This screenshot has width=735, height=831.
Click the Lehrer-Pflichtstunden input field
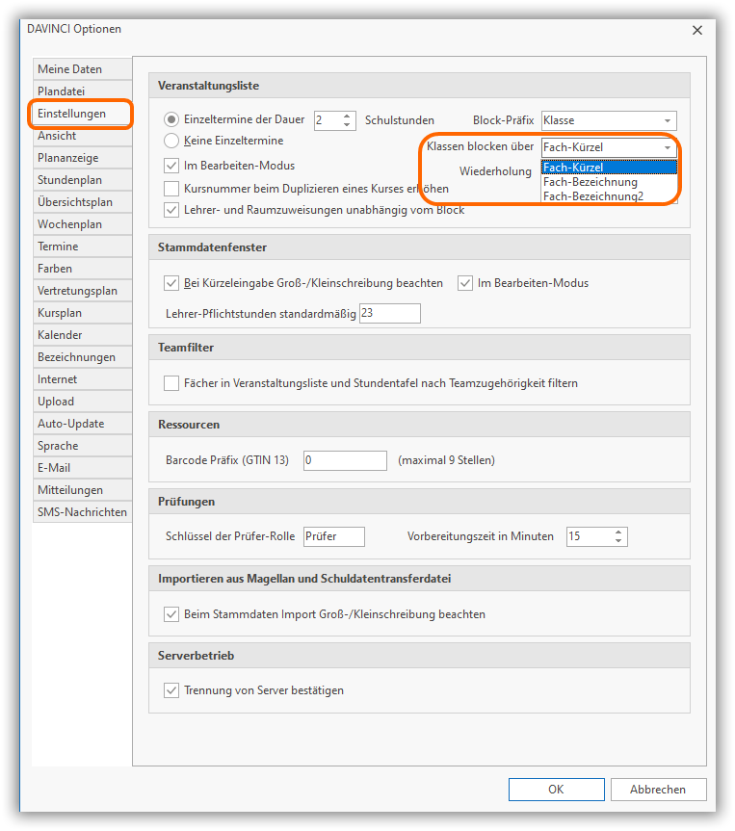389,314
